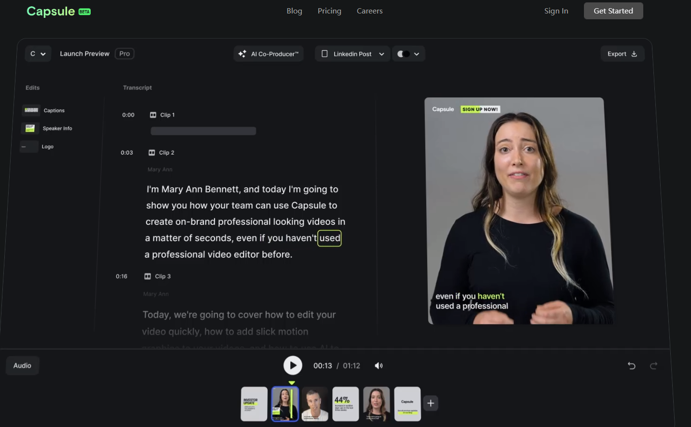
Task: Play the video
Action: (x=293, y=365)
